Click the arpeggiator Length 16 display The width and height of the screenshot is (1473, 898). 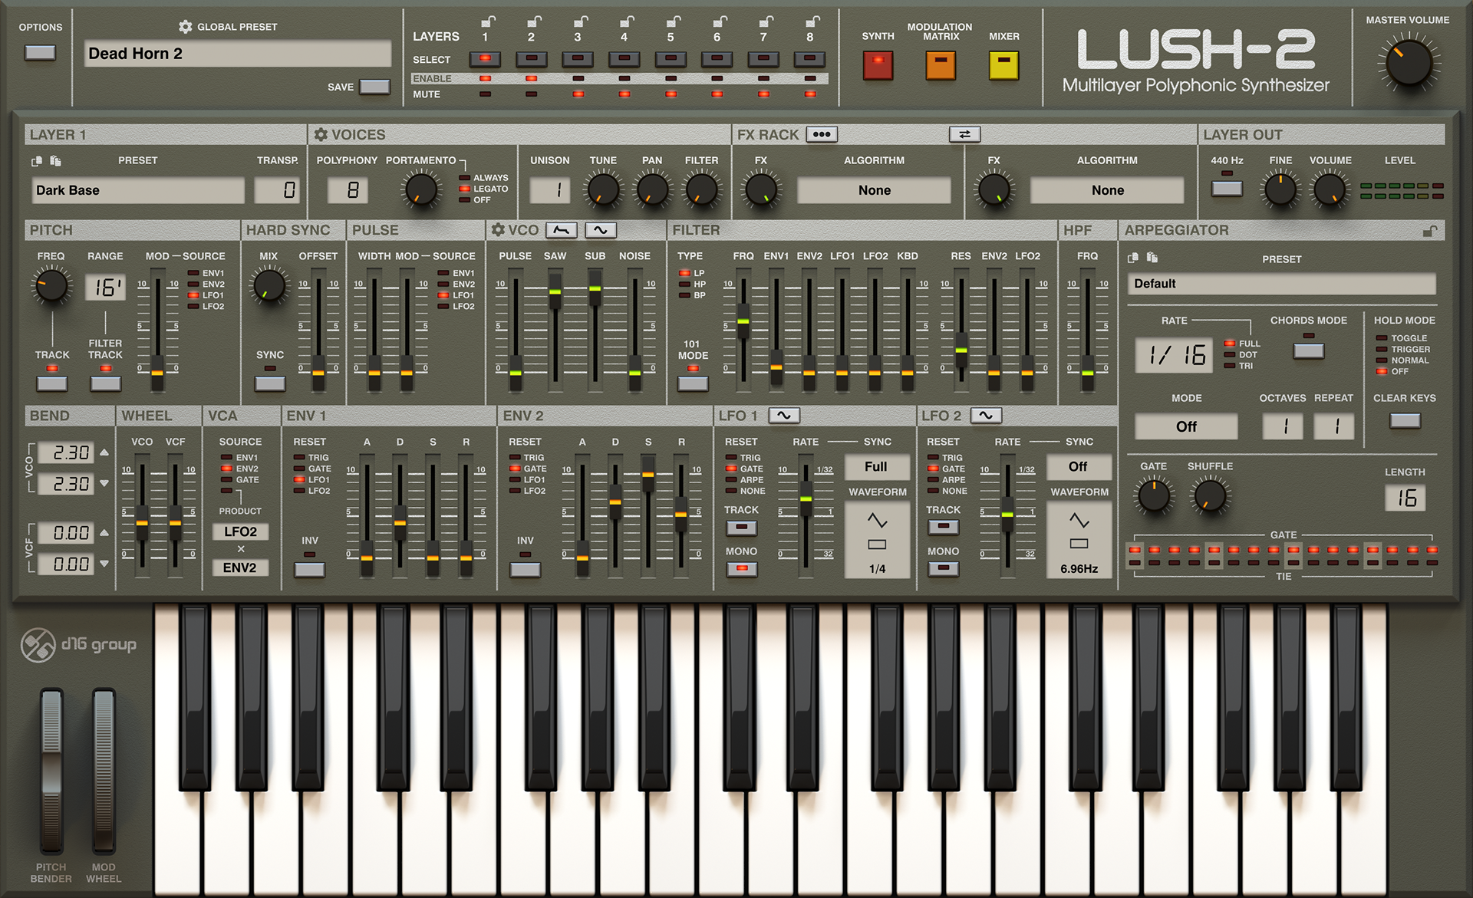coord(1405,498)
